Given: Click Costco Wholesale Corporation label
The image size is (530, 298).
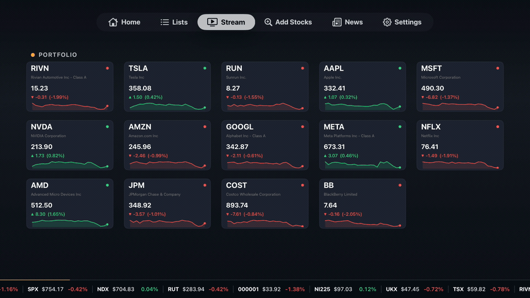Looking at the screenshot, I should click(253, 194).
